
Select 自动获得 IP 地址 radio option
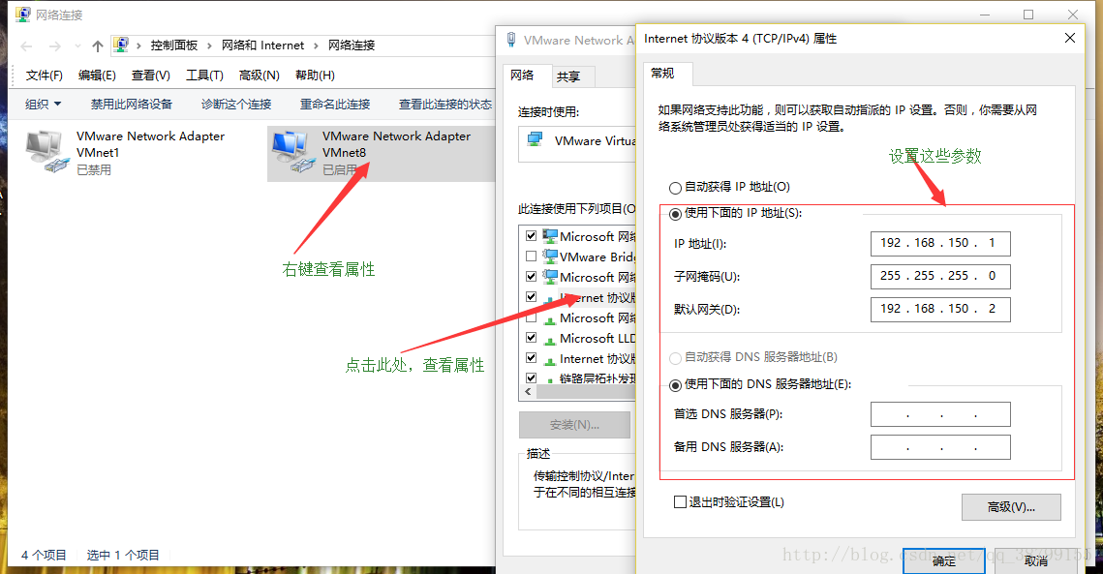pos(675,188)
